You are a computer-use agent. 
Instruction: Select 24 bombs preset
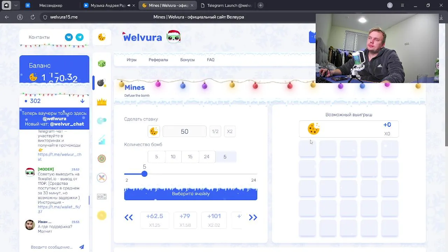(x=206, y=157)
